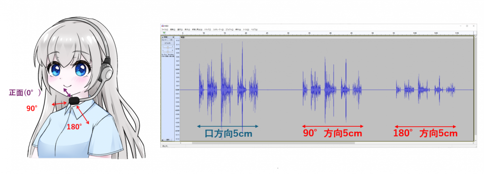
Task: Click the green playhead marker on the timeline
Action: (164, 33)
